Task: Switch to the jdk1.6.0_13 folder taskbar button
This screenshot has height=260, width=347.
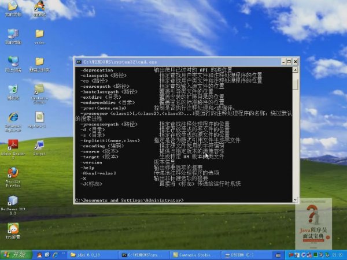Action: 92,255
